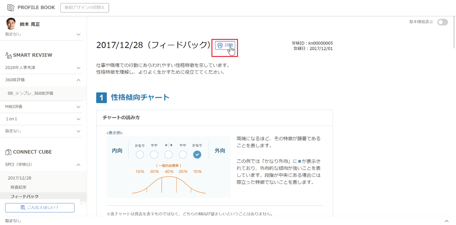
Task: Expand the 1 on 1 section
Action: (78, 119)
